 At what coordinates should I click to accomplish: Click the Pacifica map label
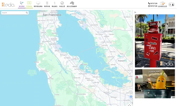pos(41,44)
